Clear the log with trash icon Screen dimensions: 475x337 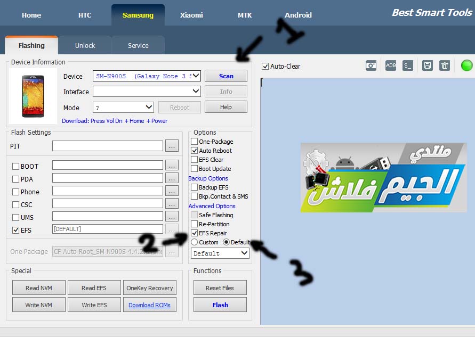tap(445, 65)
